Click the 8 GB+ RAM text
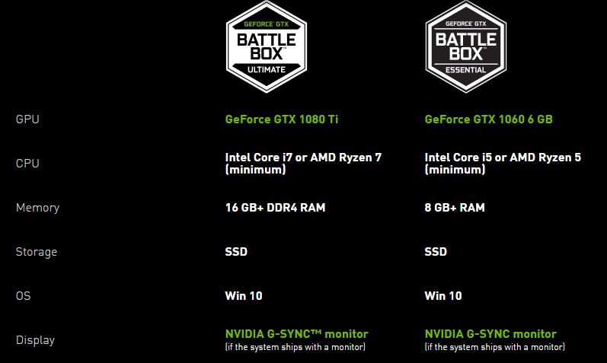Screen dimensions: 607x363 click(455, 208)
